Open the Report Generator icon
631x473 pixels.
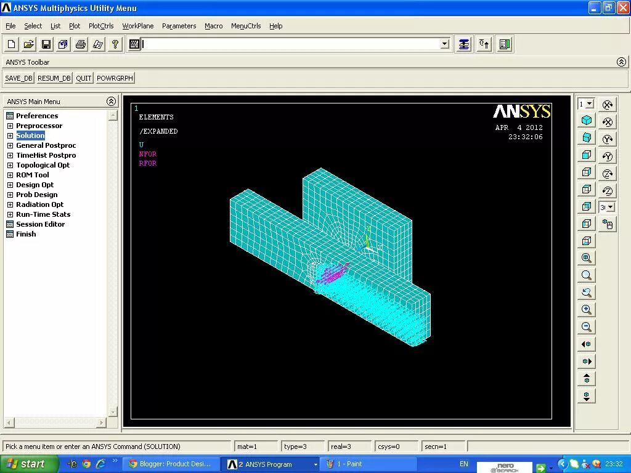[98, 44]
